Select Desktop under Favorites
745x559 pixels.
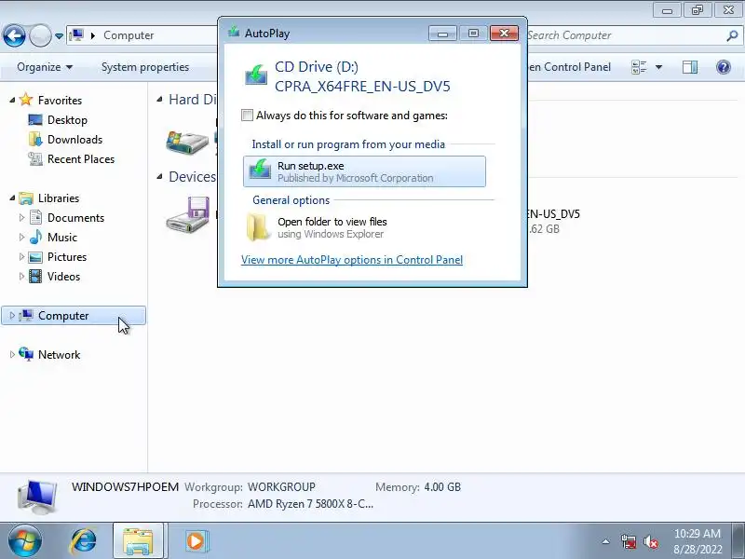[67, 120]
